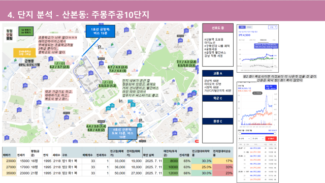Click the VS comparison pill on the lower chart
Image resolution: width=325 pixels, height=183 pixels.
257,93
